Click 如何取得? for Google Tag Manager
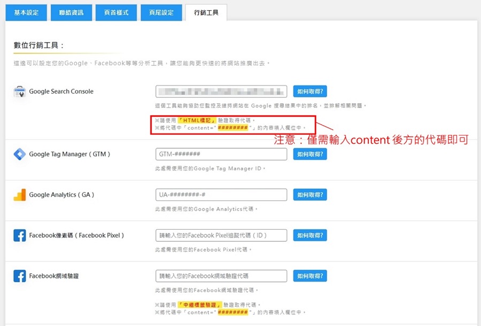481x326 pixels. (x=310, y=154)
